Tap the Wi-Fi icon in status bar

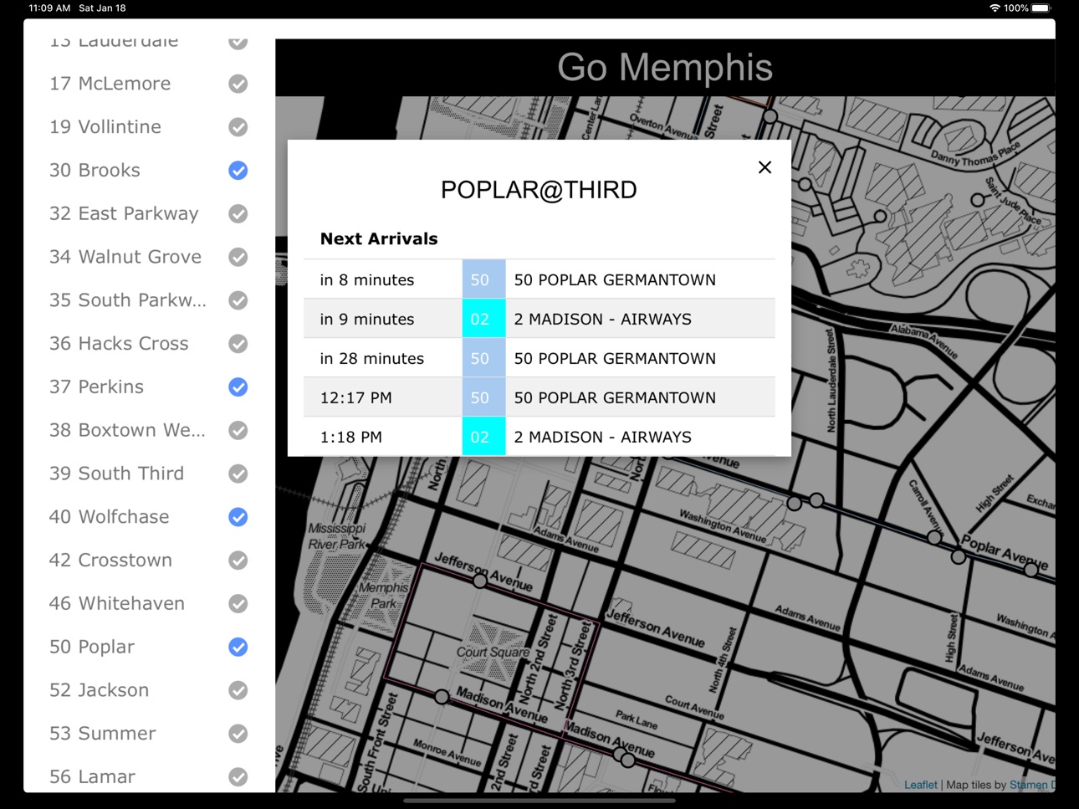pyautogui.click(x=995, y=8)
